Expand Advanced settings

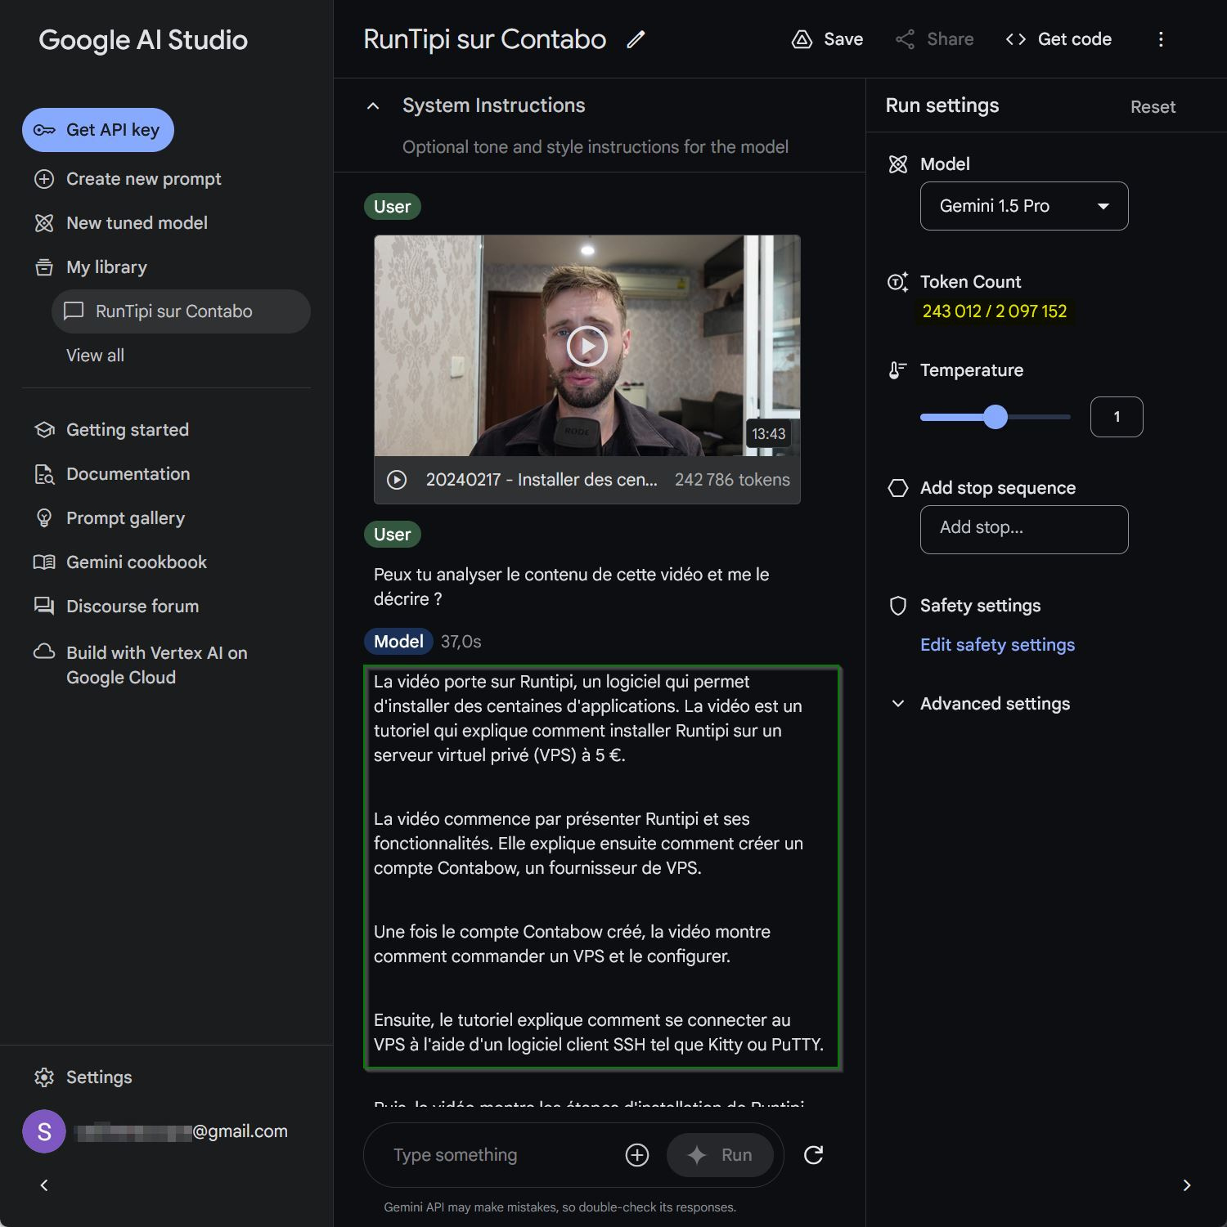[980, 704]
